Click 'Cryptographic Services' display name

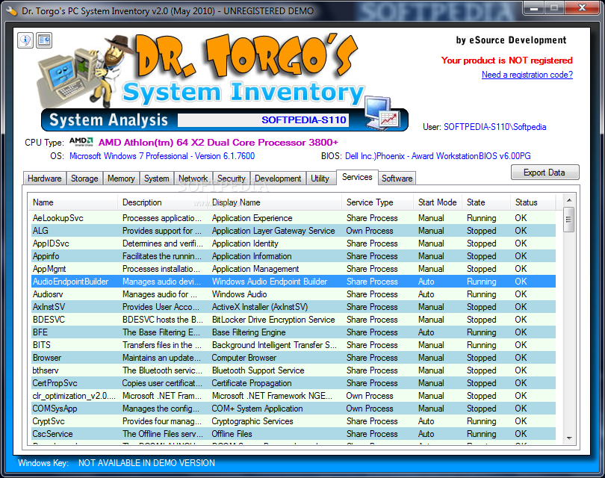coord(252,421)
